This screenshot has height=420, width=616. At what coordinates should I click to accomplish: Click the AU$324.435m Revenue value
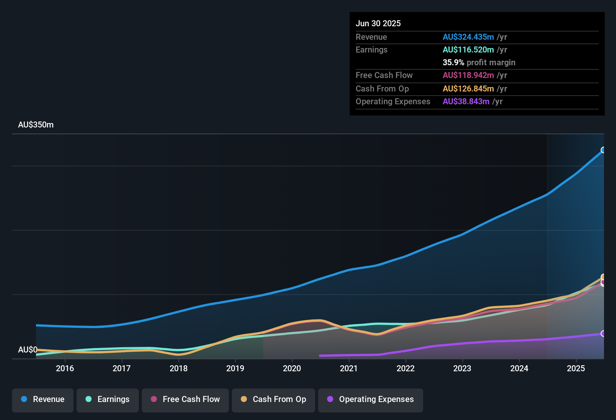468,37
